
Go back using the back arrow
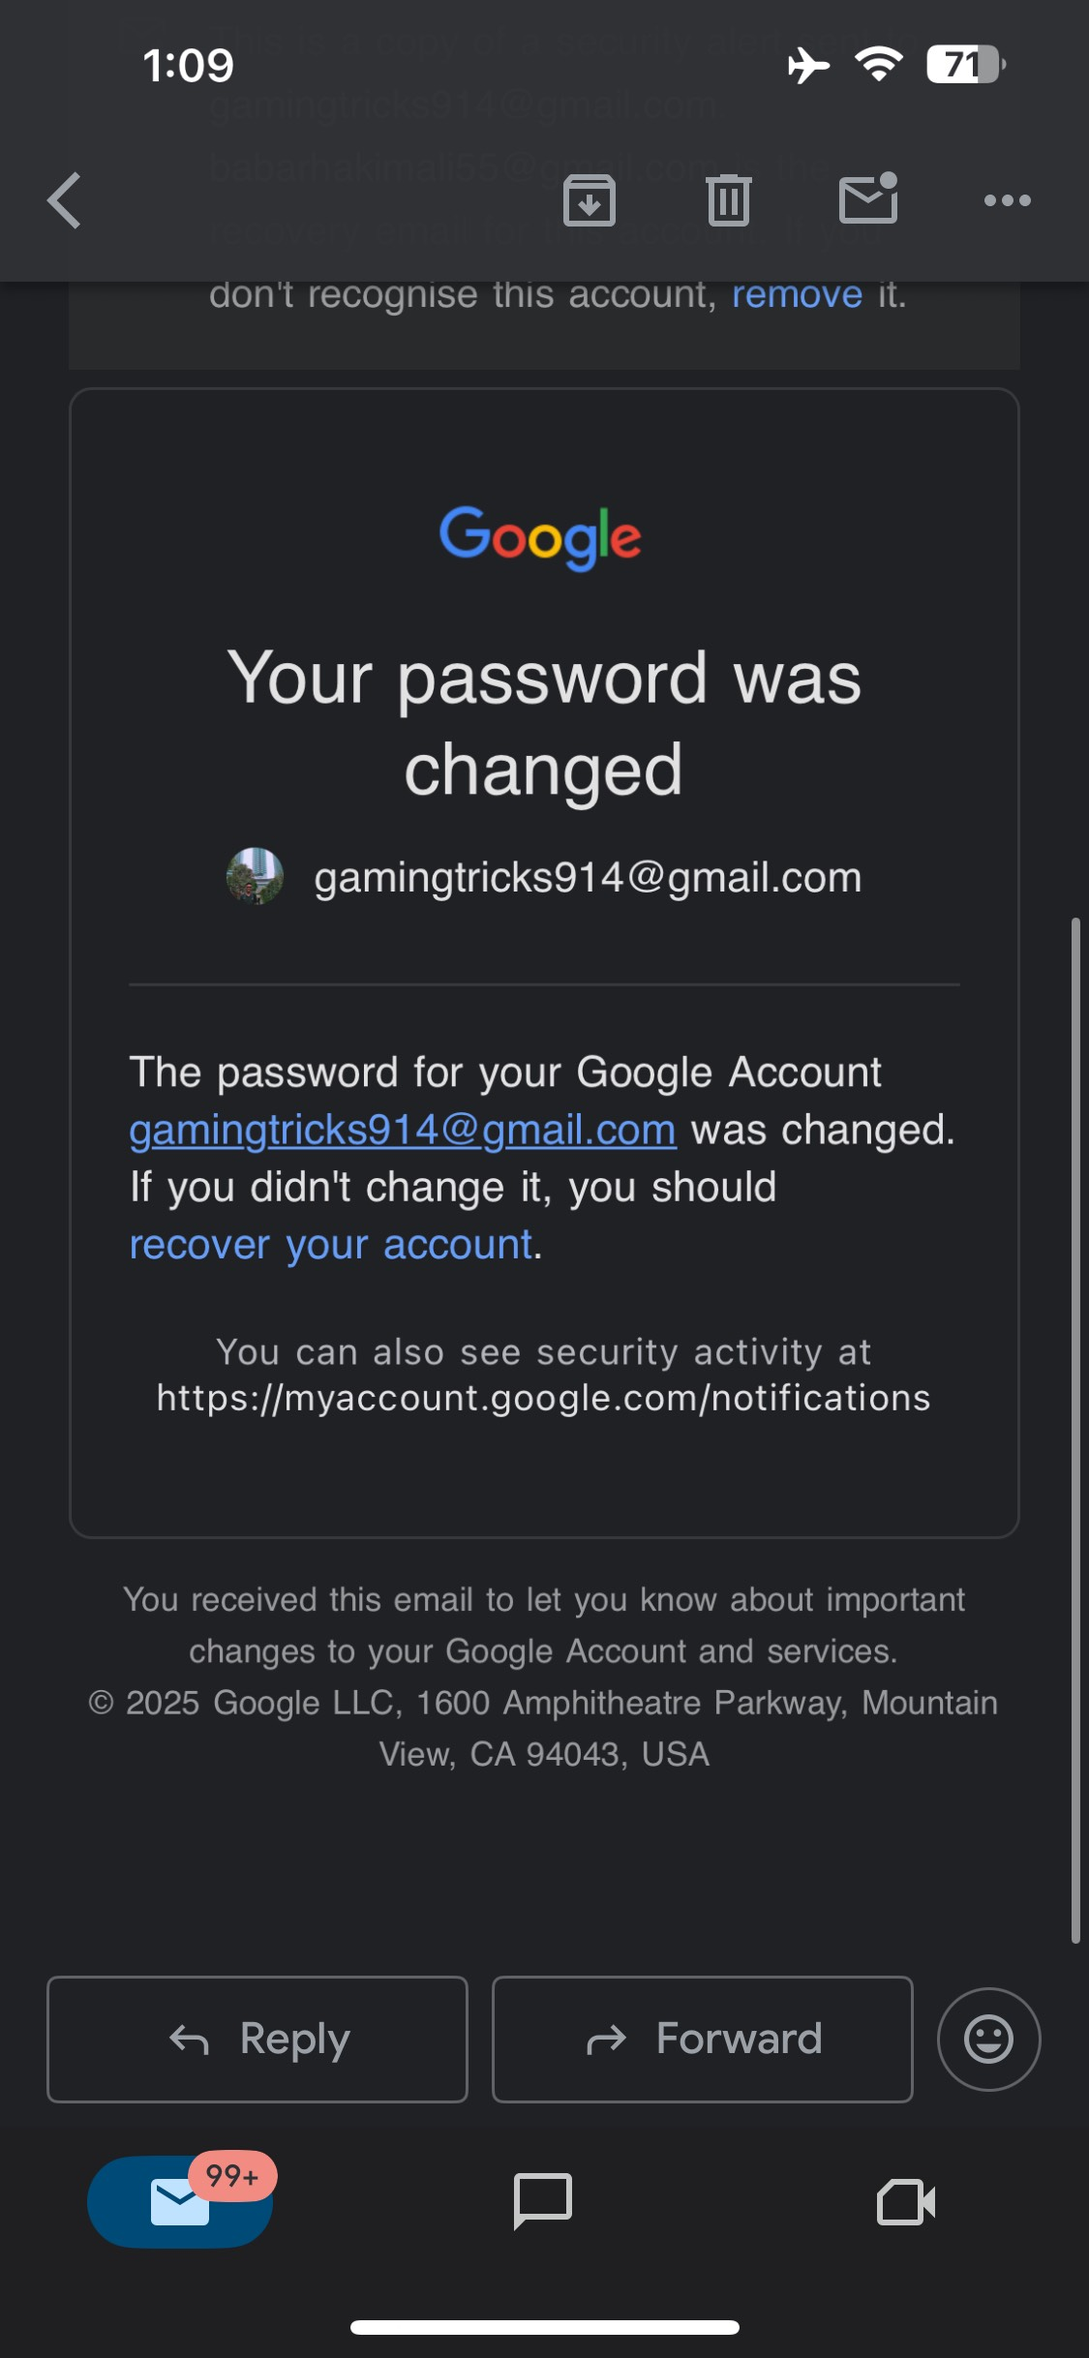click(x=64, y=201)
